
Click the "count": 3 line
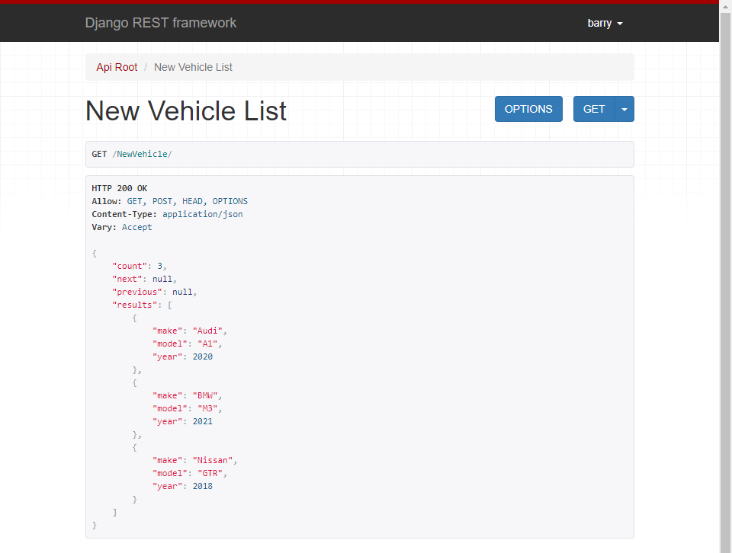(x=139, y=266)
